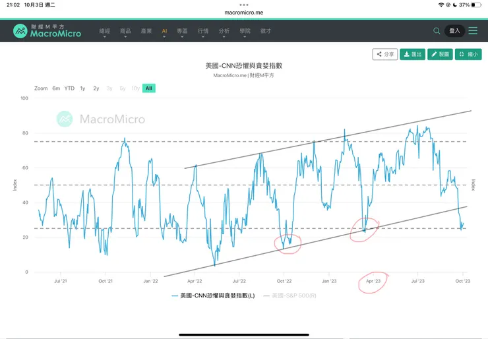The width and height of the screenshot is (488, 339).
Task: Click the Apr '23 axis label
Action: [x=373, y=281]
